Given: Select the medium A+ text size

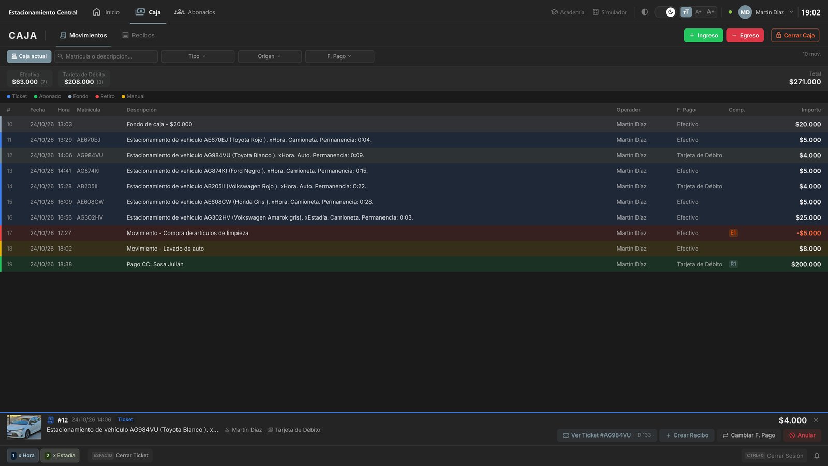Looking at the screenshot, I should click(x=698, y=12).
